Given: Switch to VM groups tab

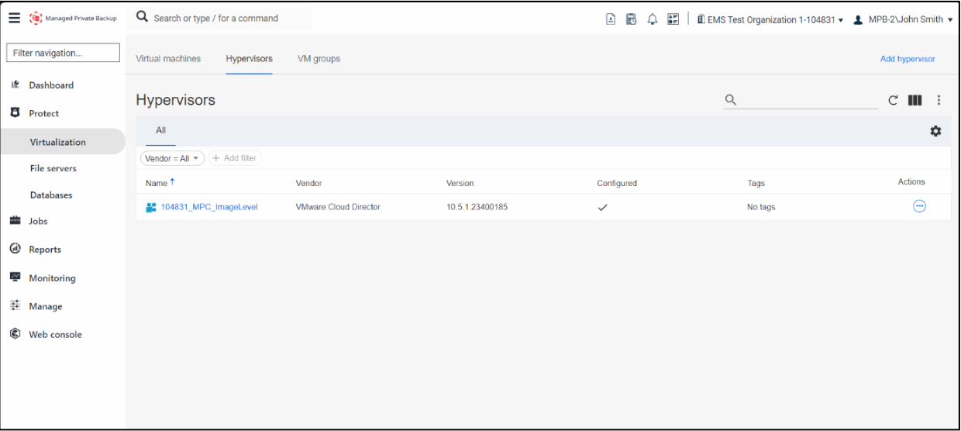Looking at the screenshot, I should pos(319,59).
